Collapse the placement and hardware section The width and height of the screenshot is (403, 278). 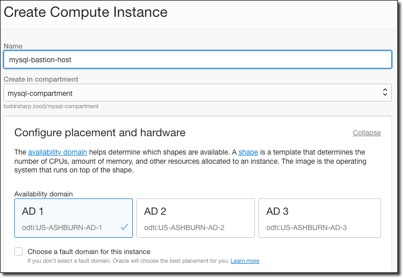pyautogui.click(x=367, y=133)
